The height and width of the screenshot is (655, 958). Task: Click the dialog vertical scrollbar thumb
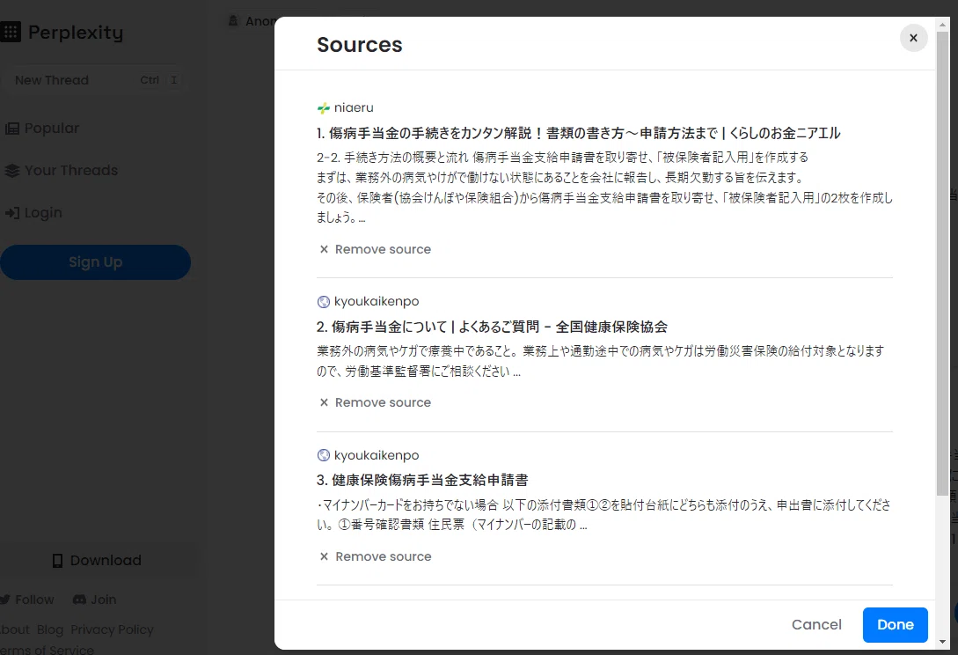point(942,263)
